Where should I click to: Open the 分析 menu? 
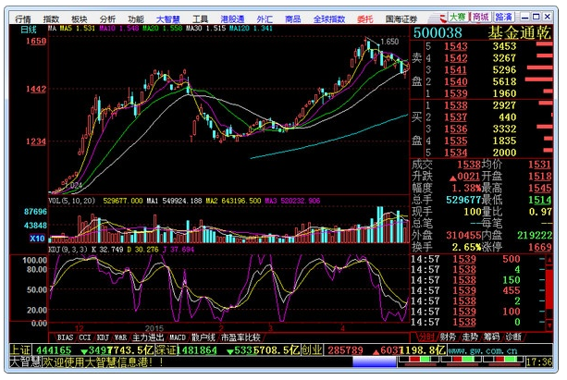click(x=107, y=18)
